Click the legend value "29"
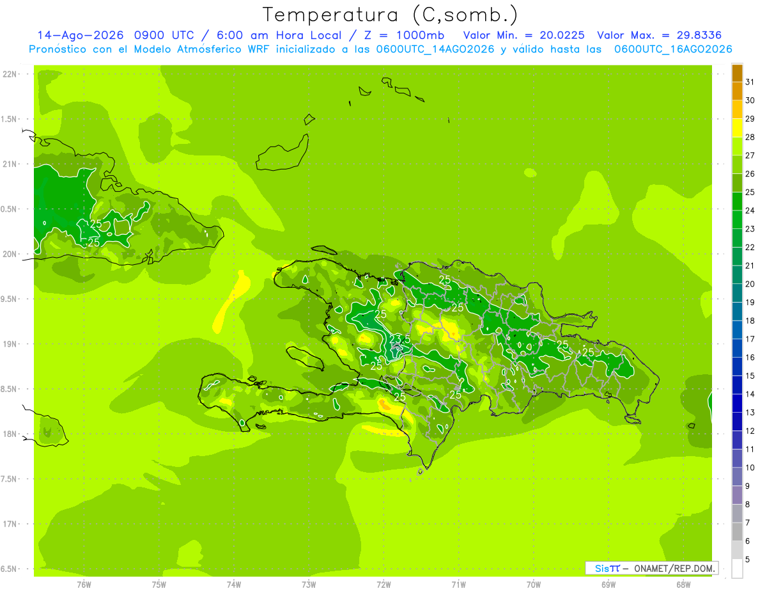The height and width of the screenshot is (593, 767). (x=750, y=119)
